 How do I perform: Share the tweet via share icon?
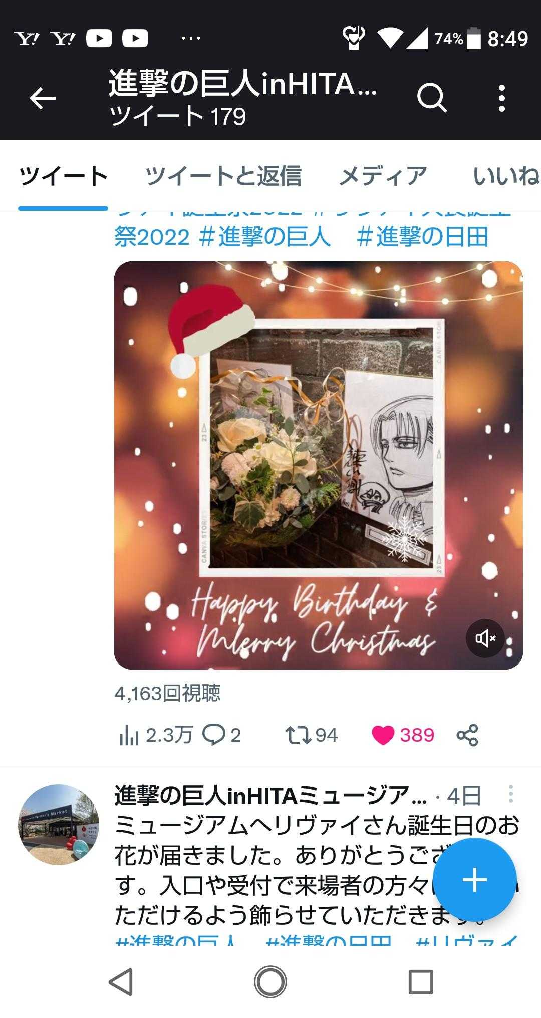point(467,735)
